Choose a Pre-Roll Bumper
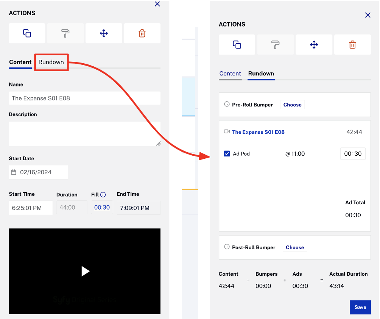Image resolution: width=380 pixels, height=319 pixels. (x=292, y=105)
